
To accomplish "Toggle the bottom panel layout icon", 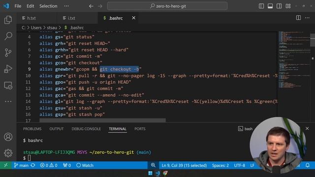I will tap(270, 6).
